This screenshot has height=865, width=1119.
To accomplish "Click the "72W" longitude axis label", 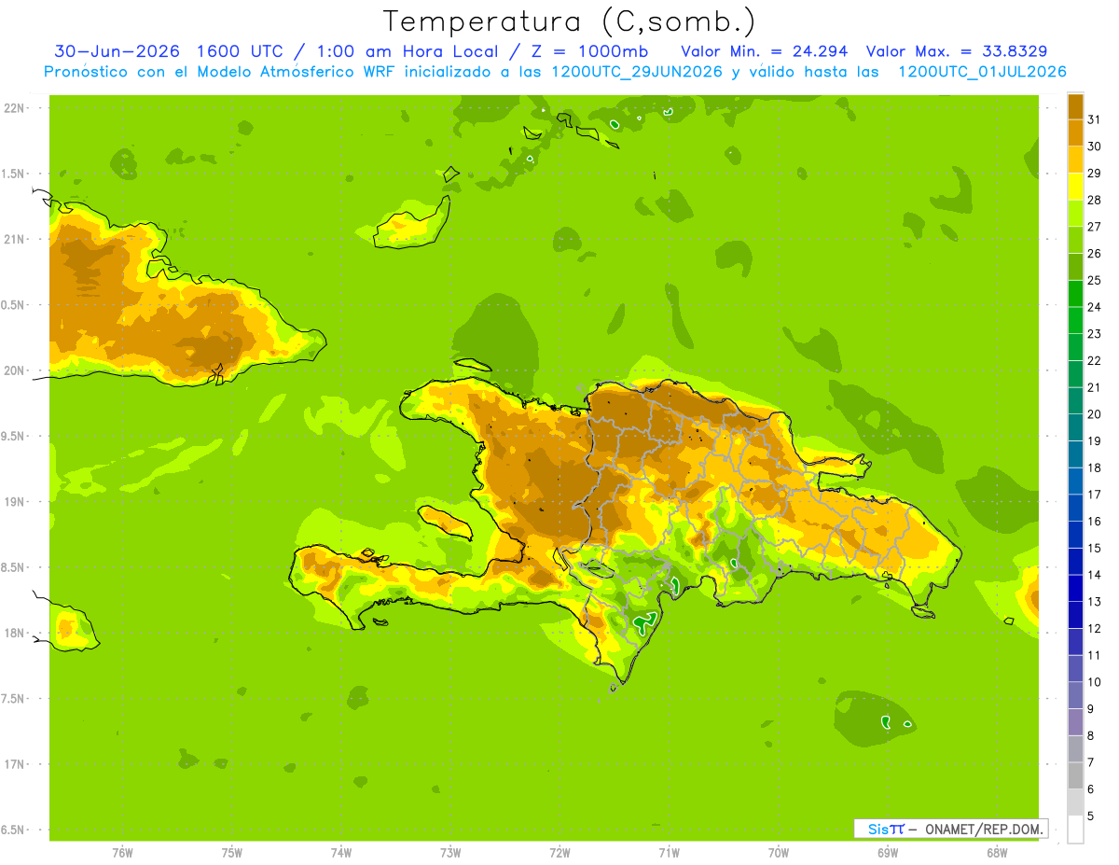I will [559, 853].
